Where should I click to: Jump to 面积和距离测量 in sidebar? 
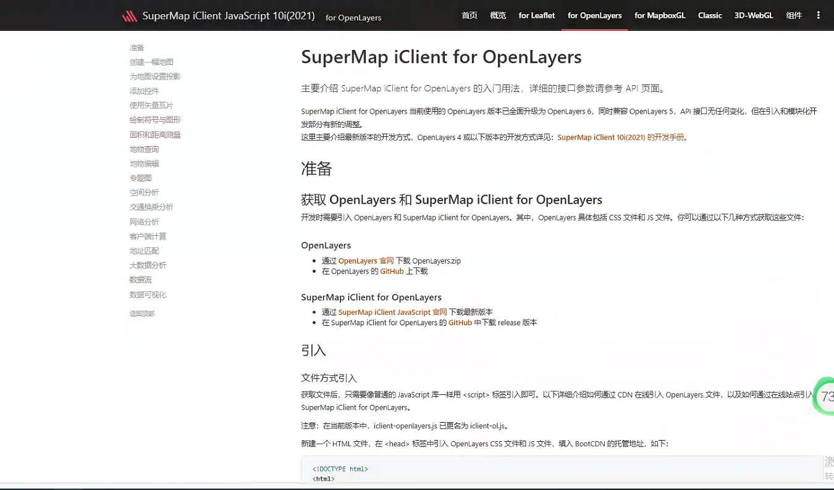click(x=155, y=135)
